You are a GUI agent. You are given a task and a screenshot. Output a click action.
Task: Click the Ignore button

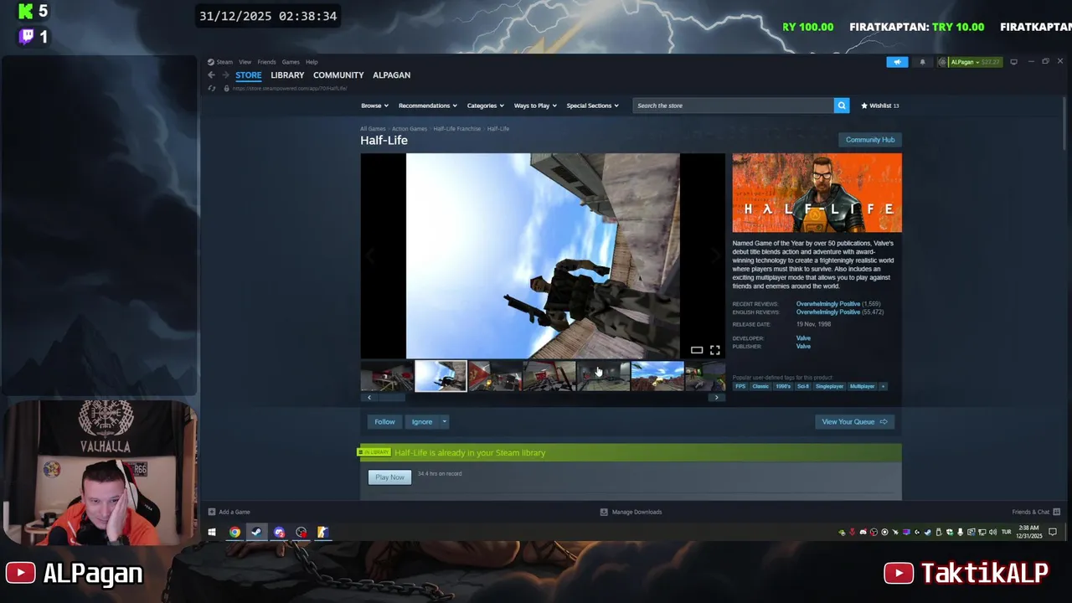pyautogui.click(x=422, y=421)
